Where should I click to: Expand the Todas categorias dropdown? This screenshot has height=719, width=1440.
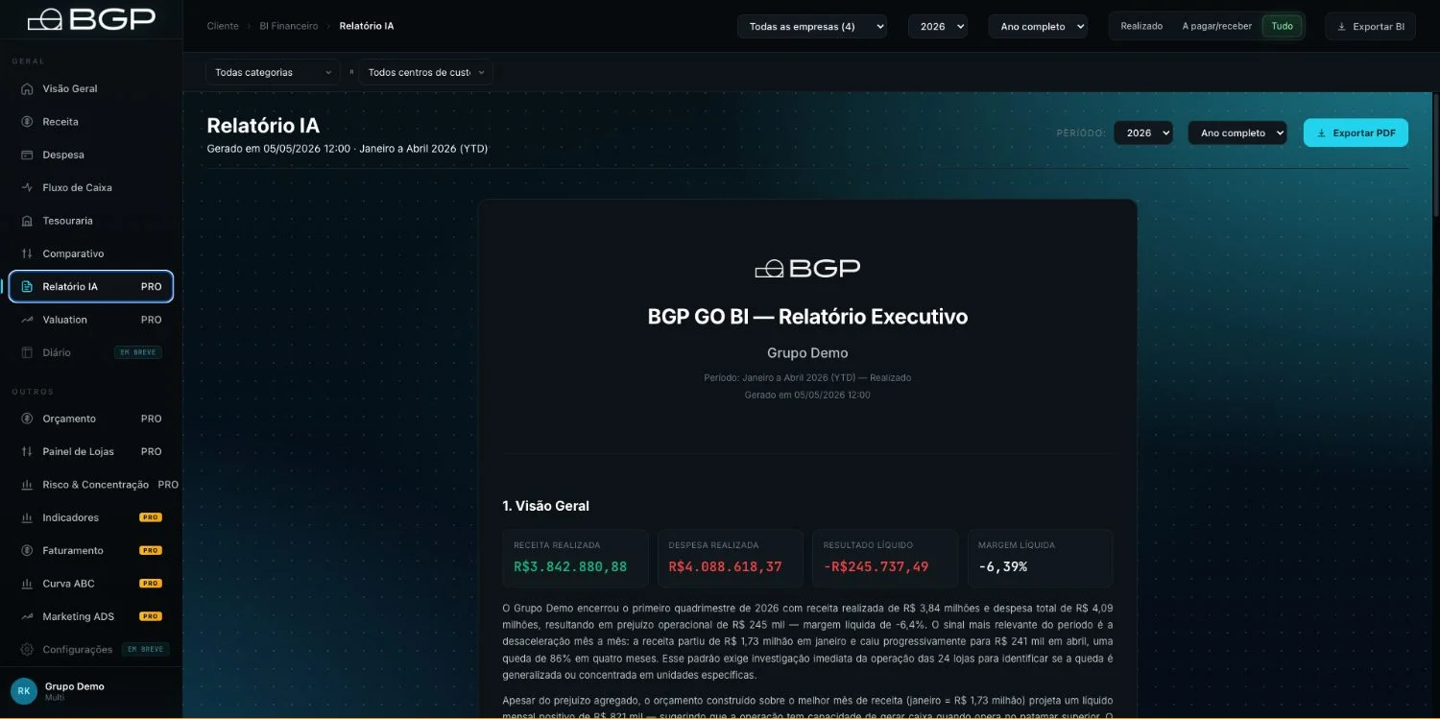click(273, 72)
